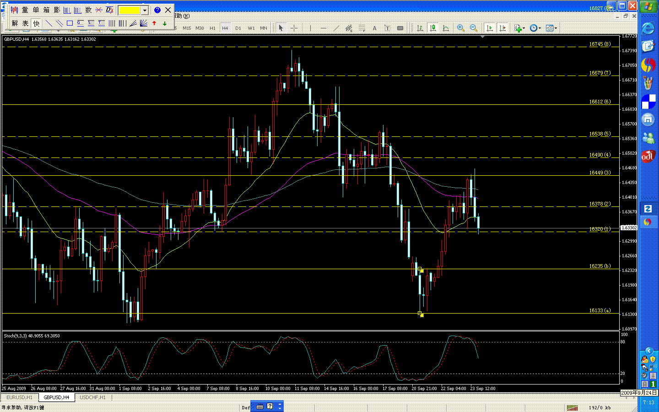Click the system clock showing 7:13

click(648, 402)
